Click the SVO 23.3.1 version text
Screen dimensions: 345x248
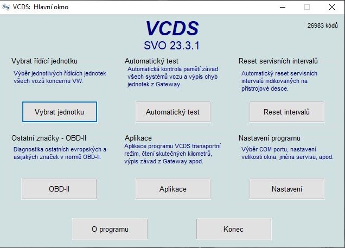(171, 46)
